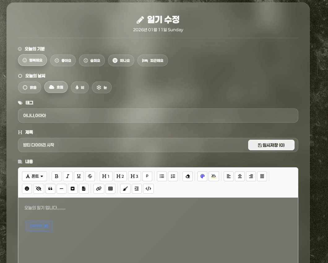Insert a blockquote with the quote icon
This screenshot has height=263, width=328.
[50, 189]
